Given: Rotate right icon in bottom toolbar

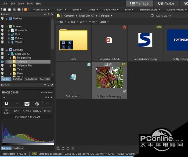Looking at the screenshot, I should pyautogui.click(x=68, y=148).
